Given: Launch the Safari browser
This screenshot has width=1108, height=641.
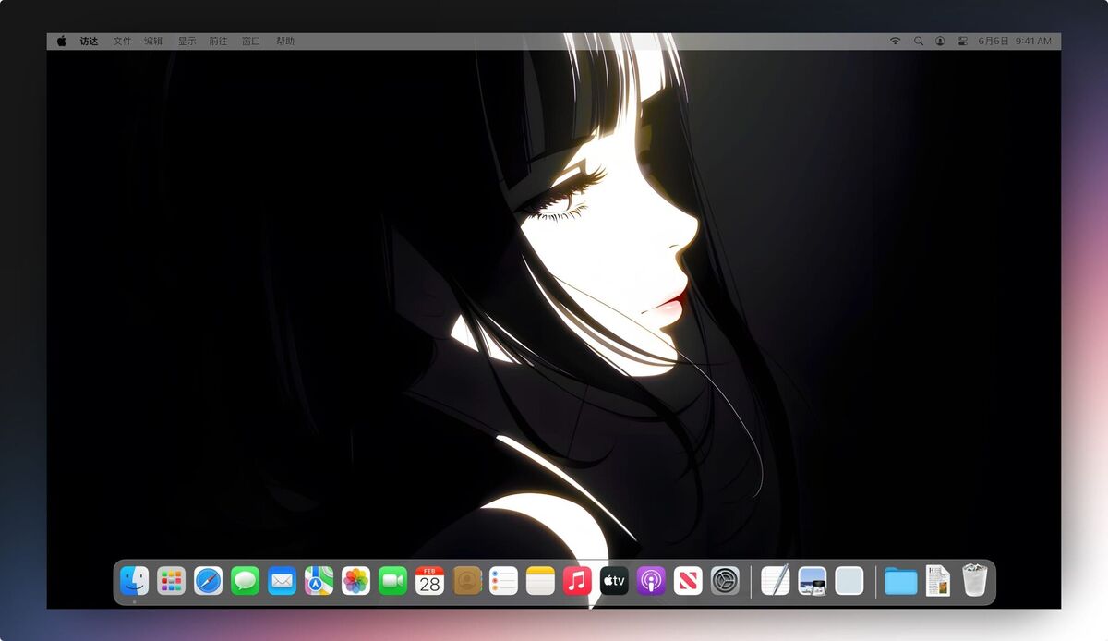Looking at the screenshot, I should (x=208, y=581).
